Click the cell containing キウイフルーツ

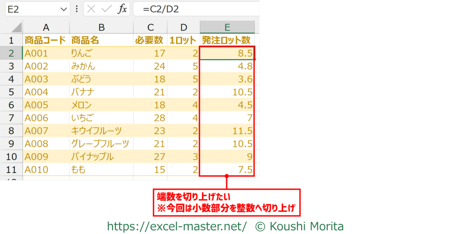tap(101, 131)
